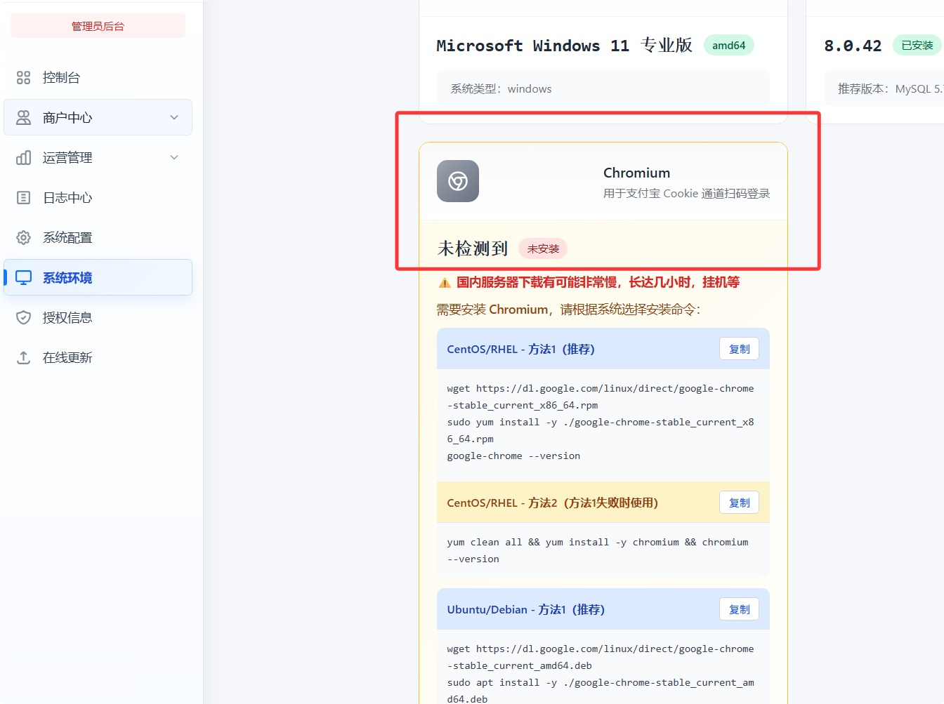Screen dimensions: 944x704
Task: Copy the Ubuntu/Debian 方法1 command
Action: (739, 609)
